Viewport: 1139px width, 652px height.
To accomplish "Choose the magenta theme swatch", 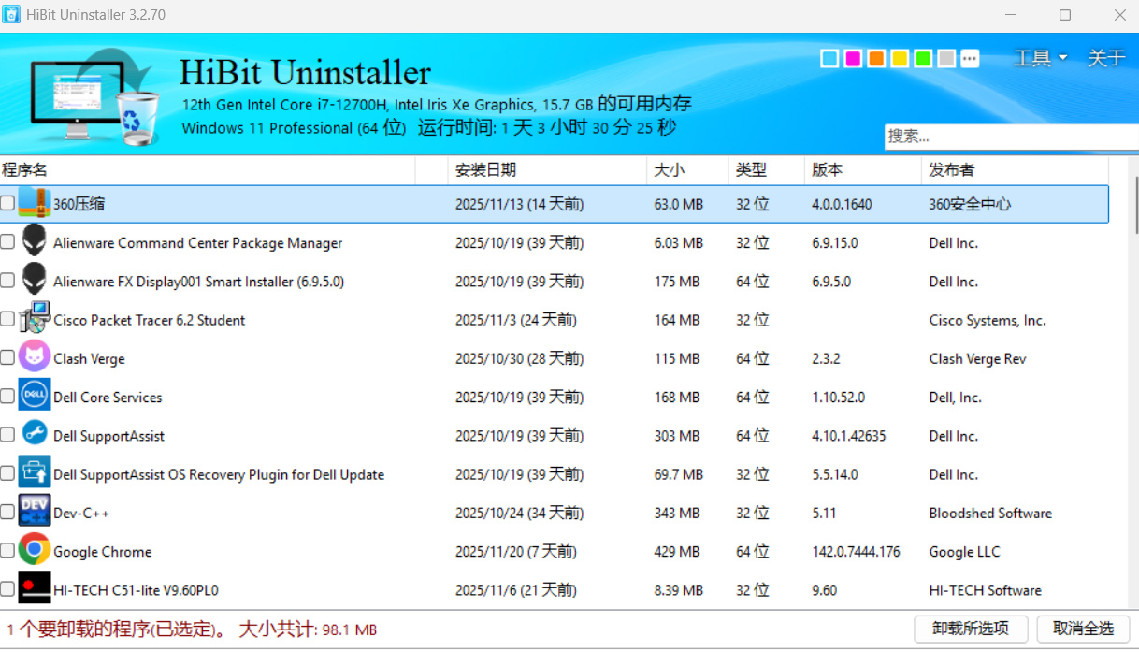I will 853,59.
